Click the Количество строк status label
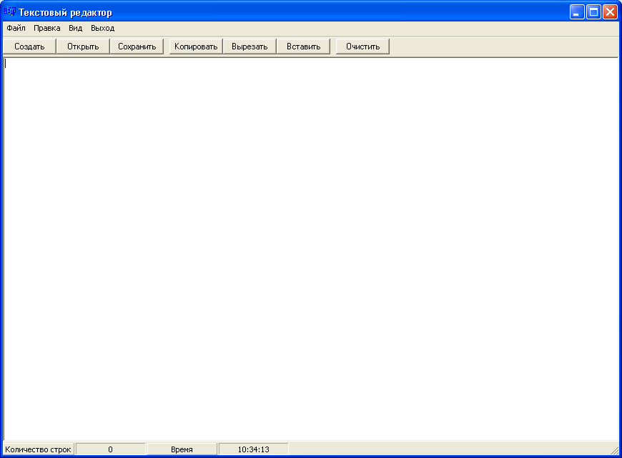The image size is (622, 458). 38,449
